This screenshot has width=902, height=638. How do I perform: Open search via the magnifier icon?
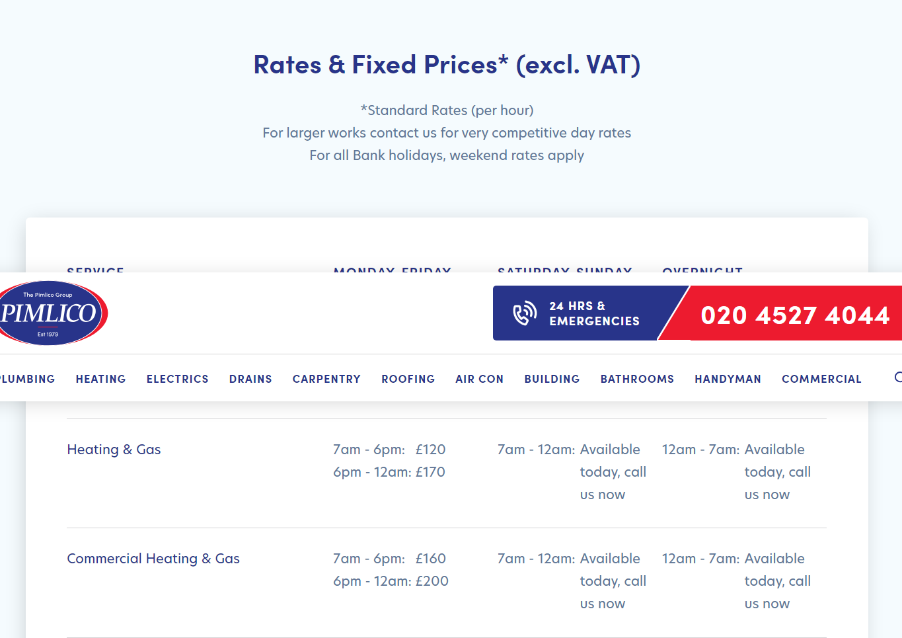[x=898, y=378]
